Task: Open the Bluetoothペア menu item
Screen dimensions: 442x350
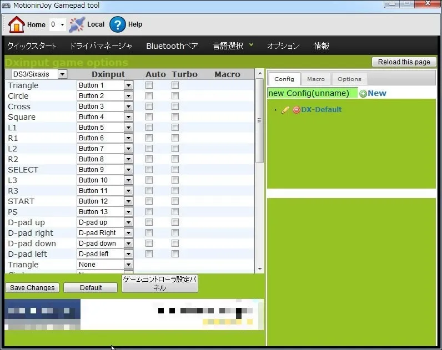Action: pyautogui.click(x=172, y=46)
